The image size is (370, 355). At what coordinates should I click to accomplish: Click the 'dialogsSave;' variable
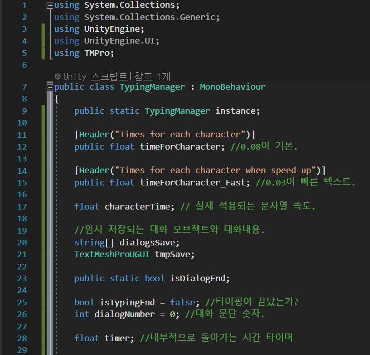click(149, 243)
